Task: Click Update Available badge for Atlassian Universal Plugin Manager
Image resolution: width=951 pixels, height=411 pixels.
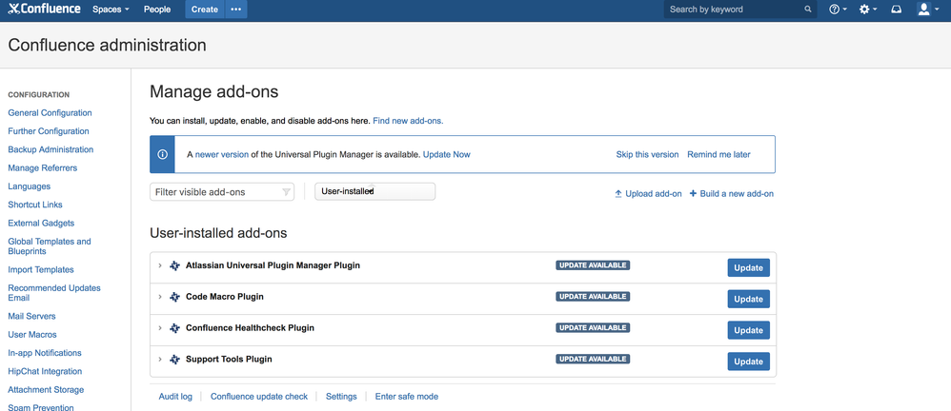Action: click(593, 265)
